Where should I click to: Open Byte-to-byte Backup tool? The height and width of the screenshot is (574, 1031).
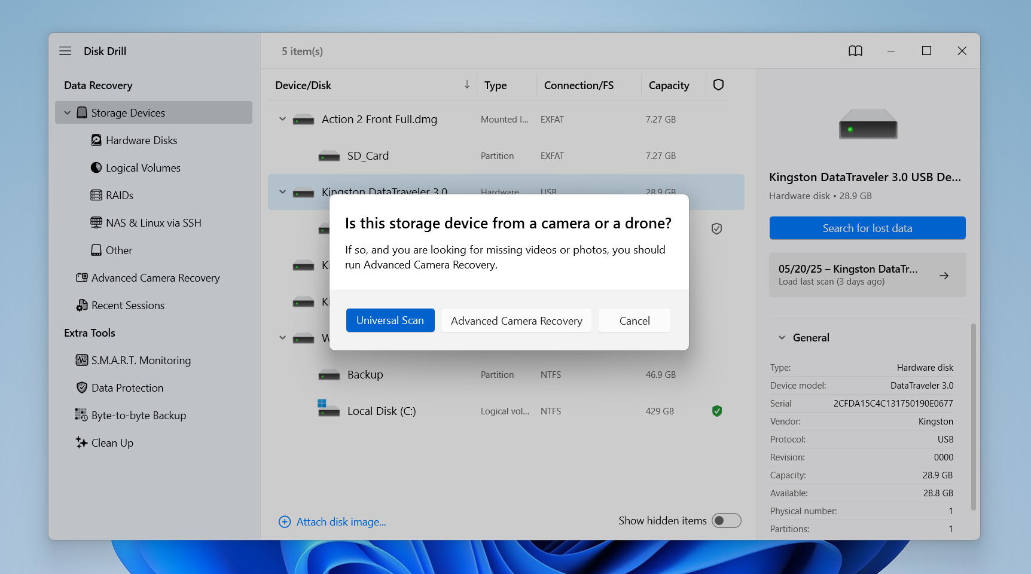(139, 415)
